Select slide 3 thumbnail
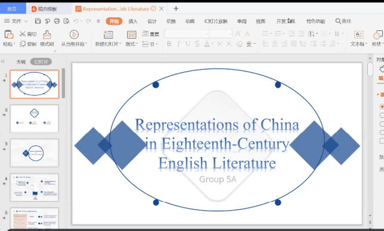Screen dimensions: 384x231 35,153
